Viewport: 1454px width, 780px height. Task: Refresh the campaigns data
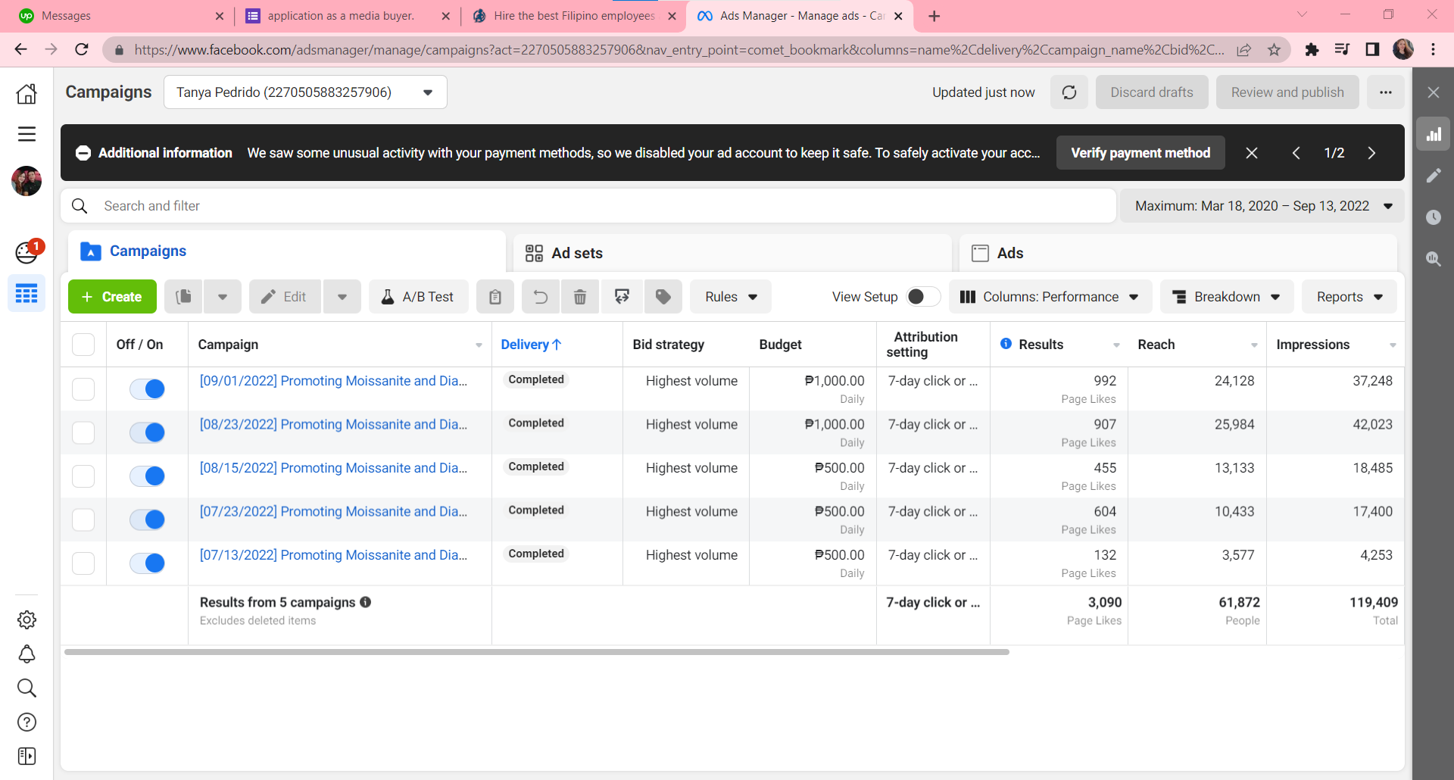(1069, 92)
